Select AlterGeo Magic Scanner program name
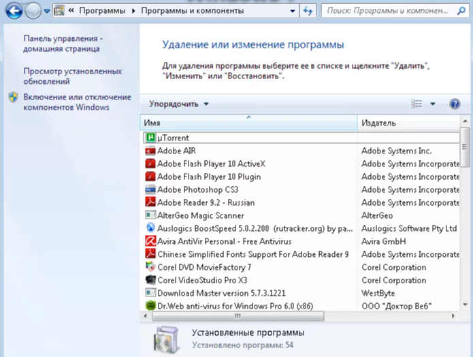Viewport: 473px width, 357px height. tap(201, 216)
